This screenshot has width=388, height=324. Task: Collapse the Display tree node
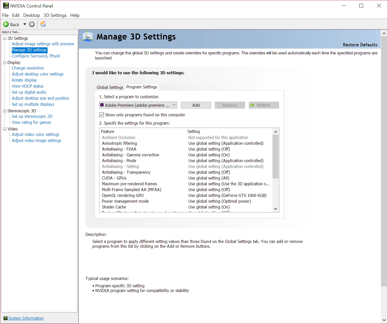tap(5, 62)
